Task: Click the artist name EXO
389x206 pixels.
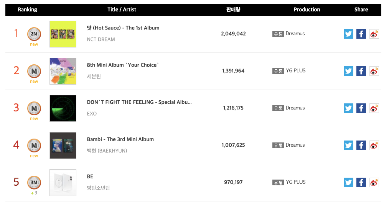Action: coord(92,114)
